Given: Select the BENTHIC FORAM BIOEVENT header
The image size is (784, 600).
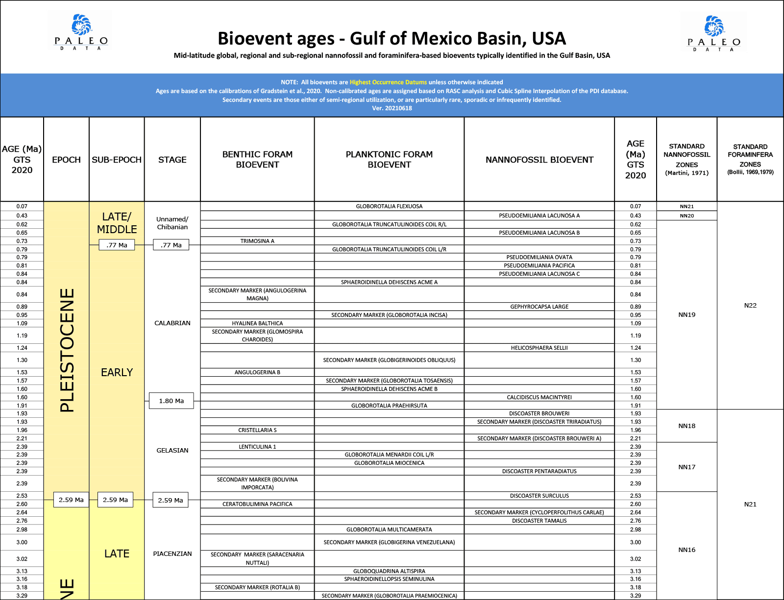Looking at the screenshot, I should tap(257, 160).
